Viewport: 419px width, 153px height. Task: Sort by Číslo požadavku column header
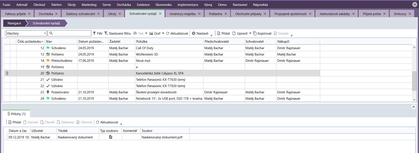pos(29,41)
